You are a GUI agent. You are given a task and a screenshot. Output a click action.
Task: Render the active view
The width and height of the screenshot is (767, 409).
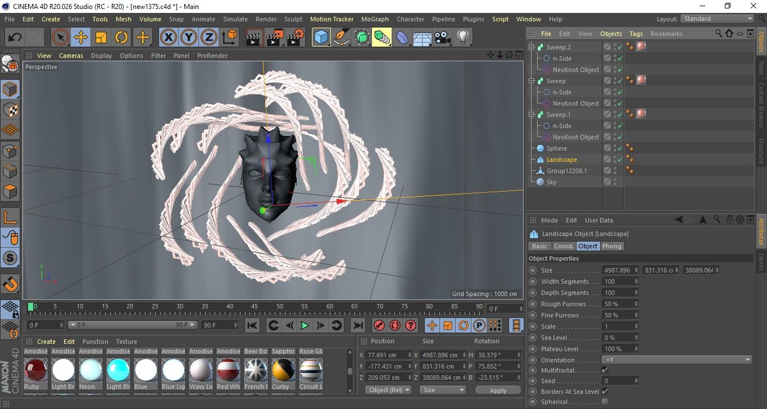255,38
